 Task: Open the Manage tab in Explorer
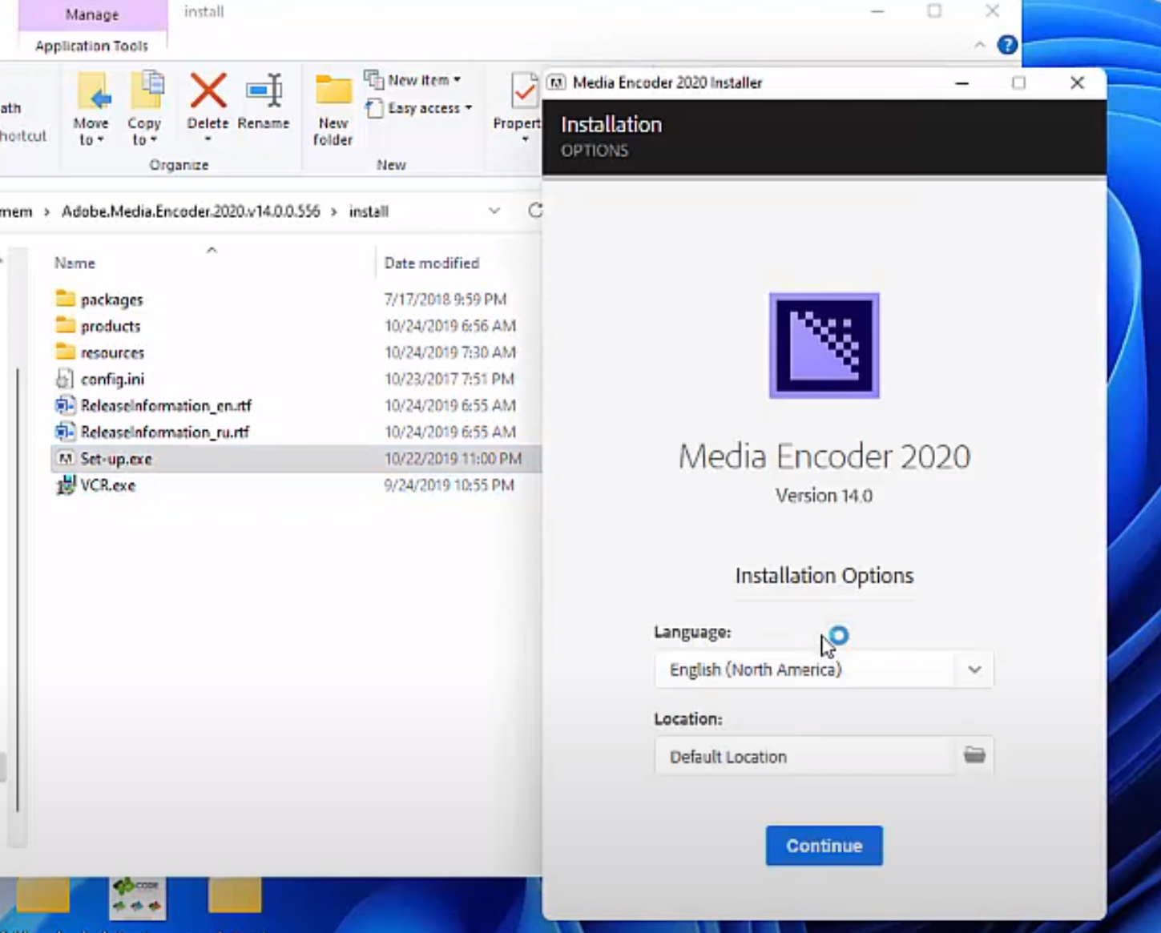coord(92,14)
